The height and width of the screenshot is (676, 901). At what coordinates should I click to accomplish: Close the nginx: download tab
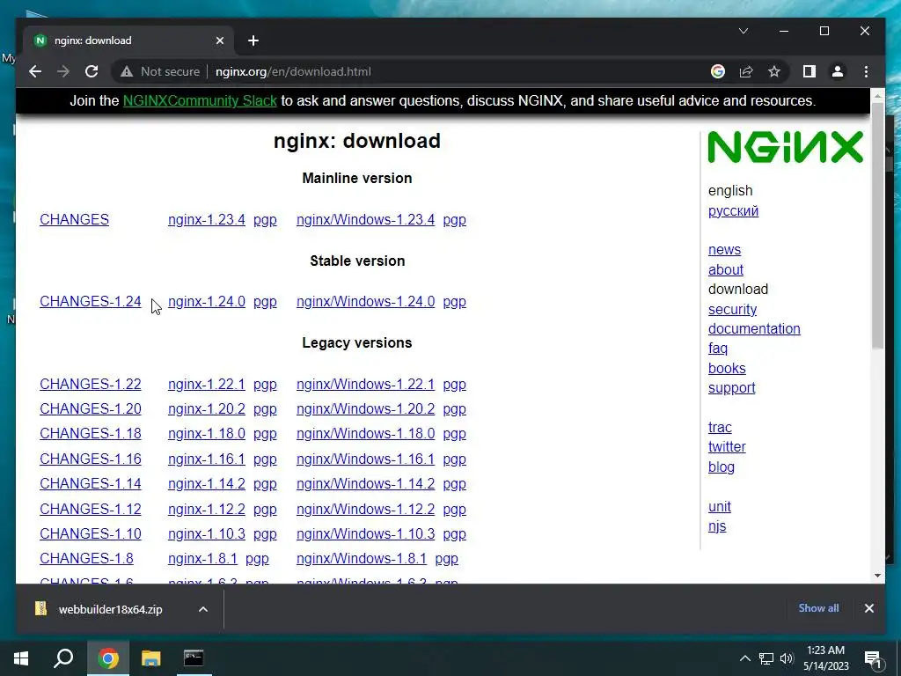pos(219,40)
